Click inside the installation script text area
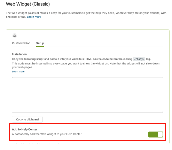 pos(87,95)
